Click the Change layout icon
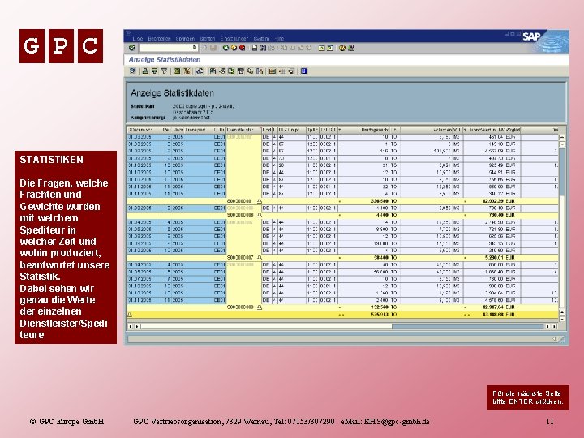The height and width of the screenshot is (438, 584). pyautogui.click(x=273, y=71)
